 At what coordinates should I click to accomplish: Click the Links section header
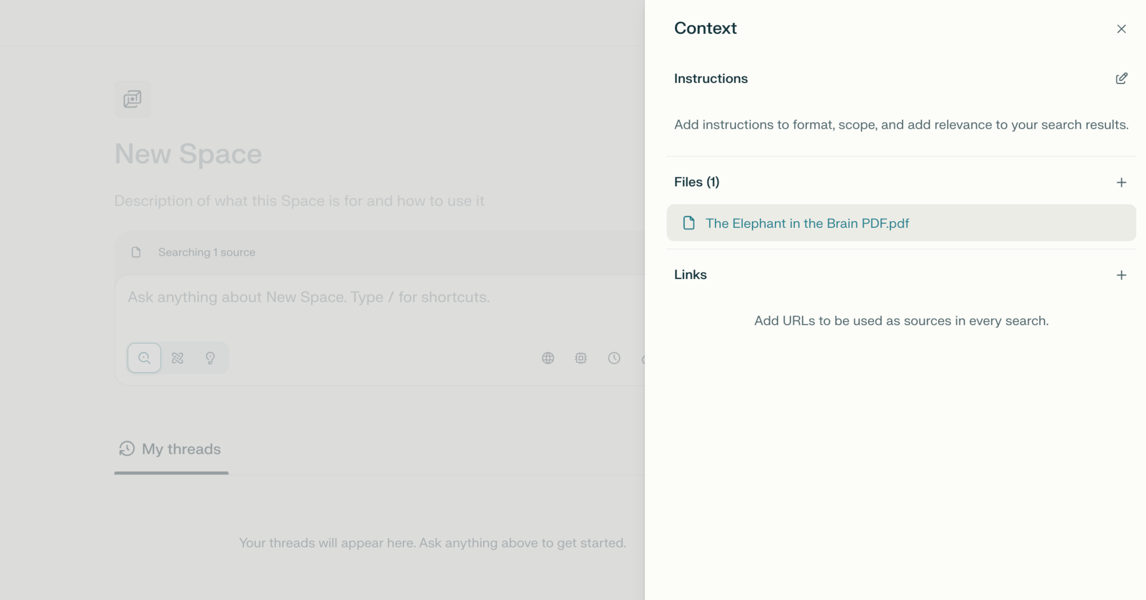point(691,274)
